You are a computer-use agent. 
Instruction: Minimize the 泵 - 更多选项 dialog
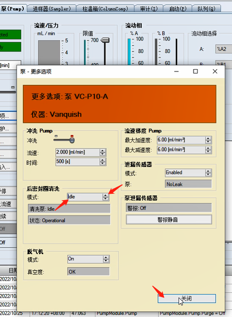(176, 72)
